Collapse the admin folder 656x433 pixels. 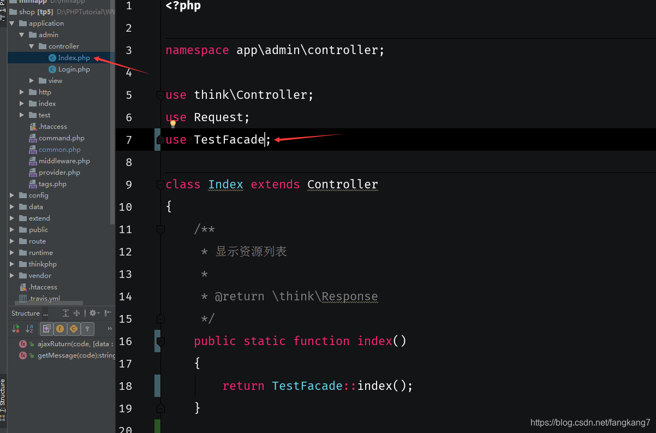coord(22,35)
